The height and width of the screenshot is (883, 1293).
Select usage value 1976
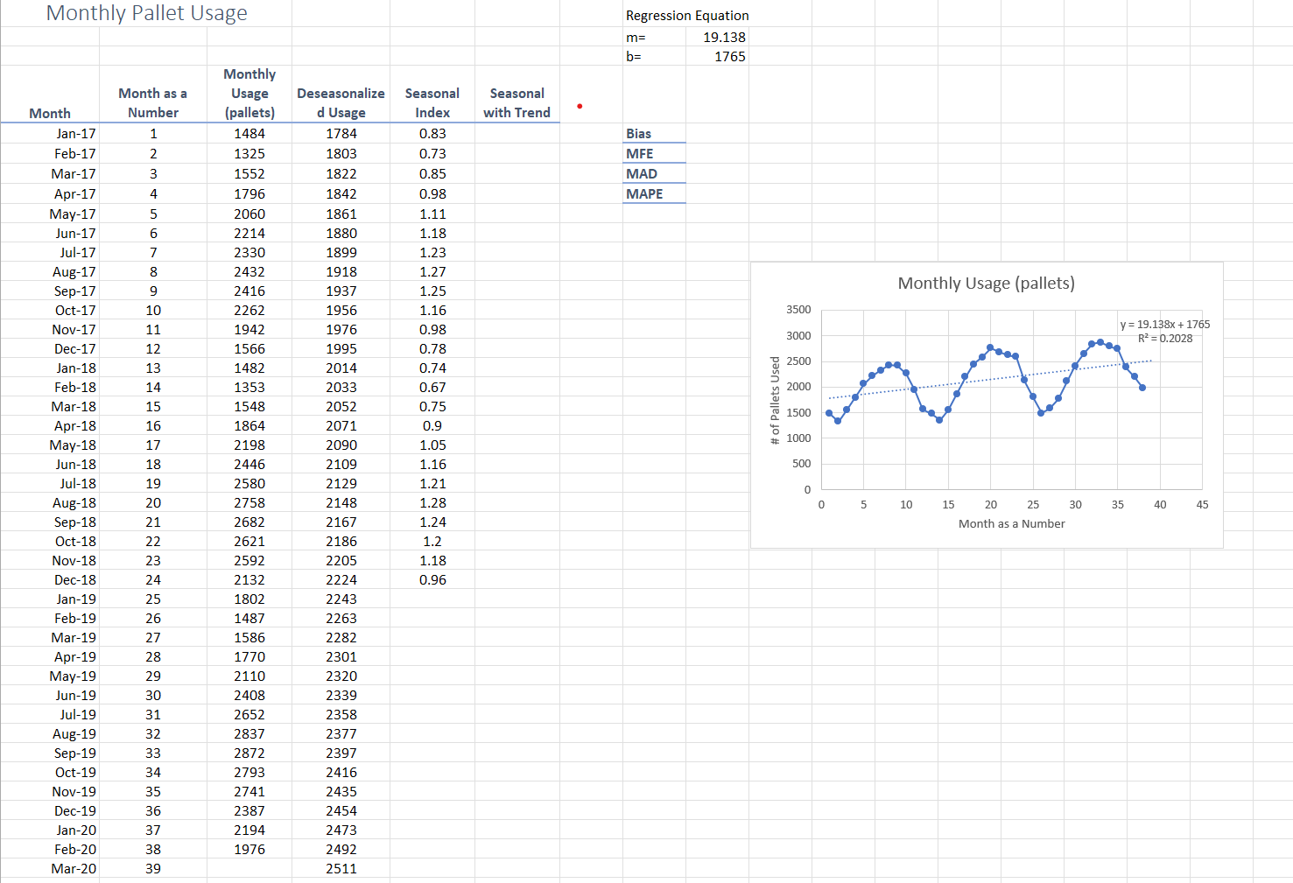249,850
